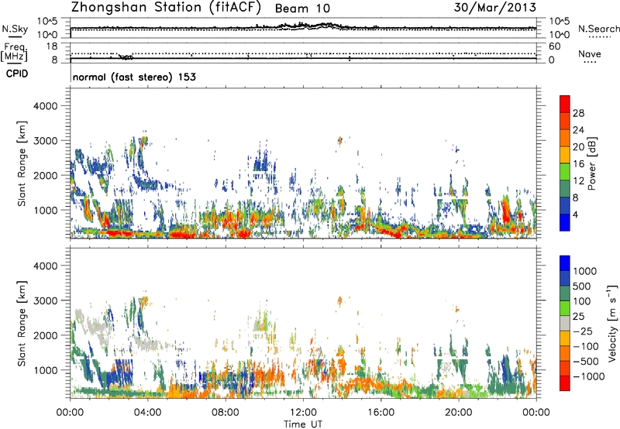The image size is (620, 429).
Task: Click the 'N.Search' legend label
Action: tap(598, 29)
